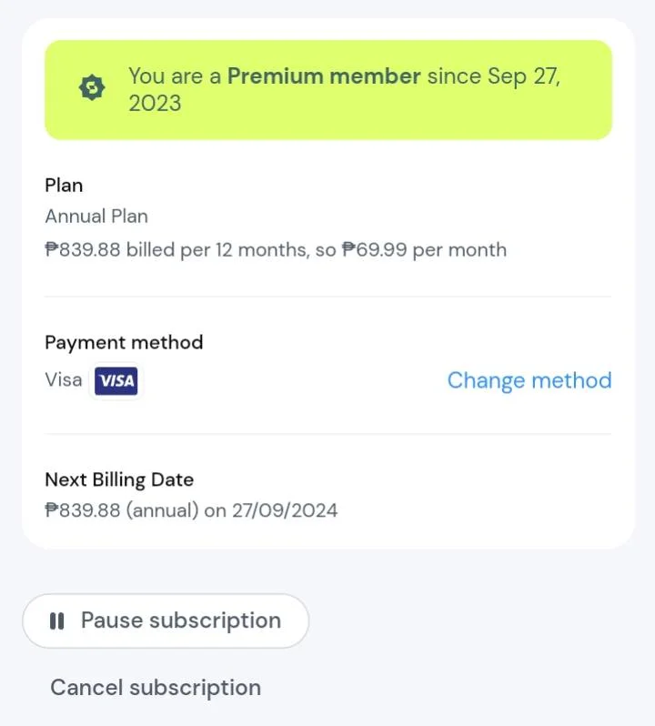Click the Premium member banner text
Image resolution: width=655 pixels, height=726 pixels.
[345, 89]
